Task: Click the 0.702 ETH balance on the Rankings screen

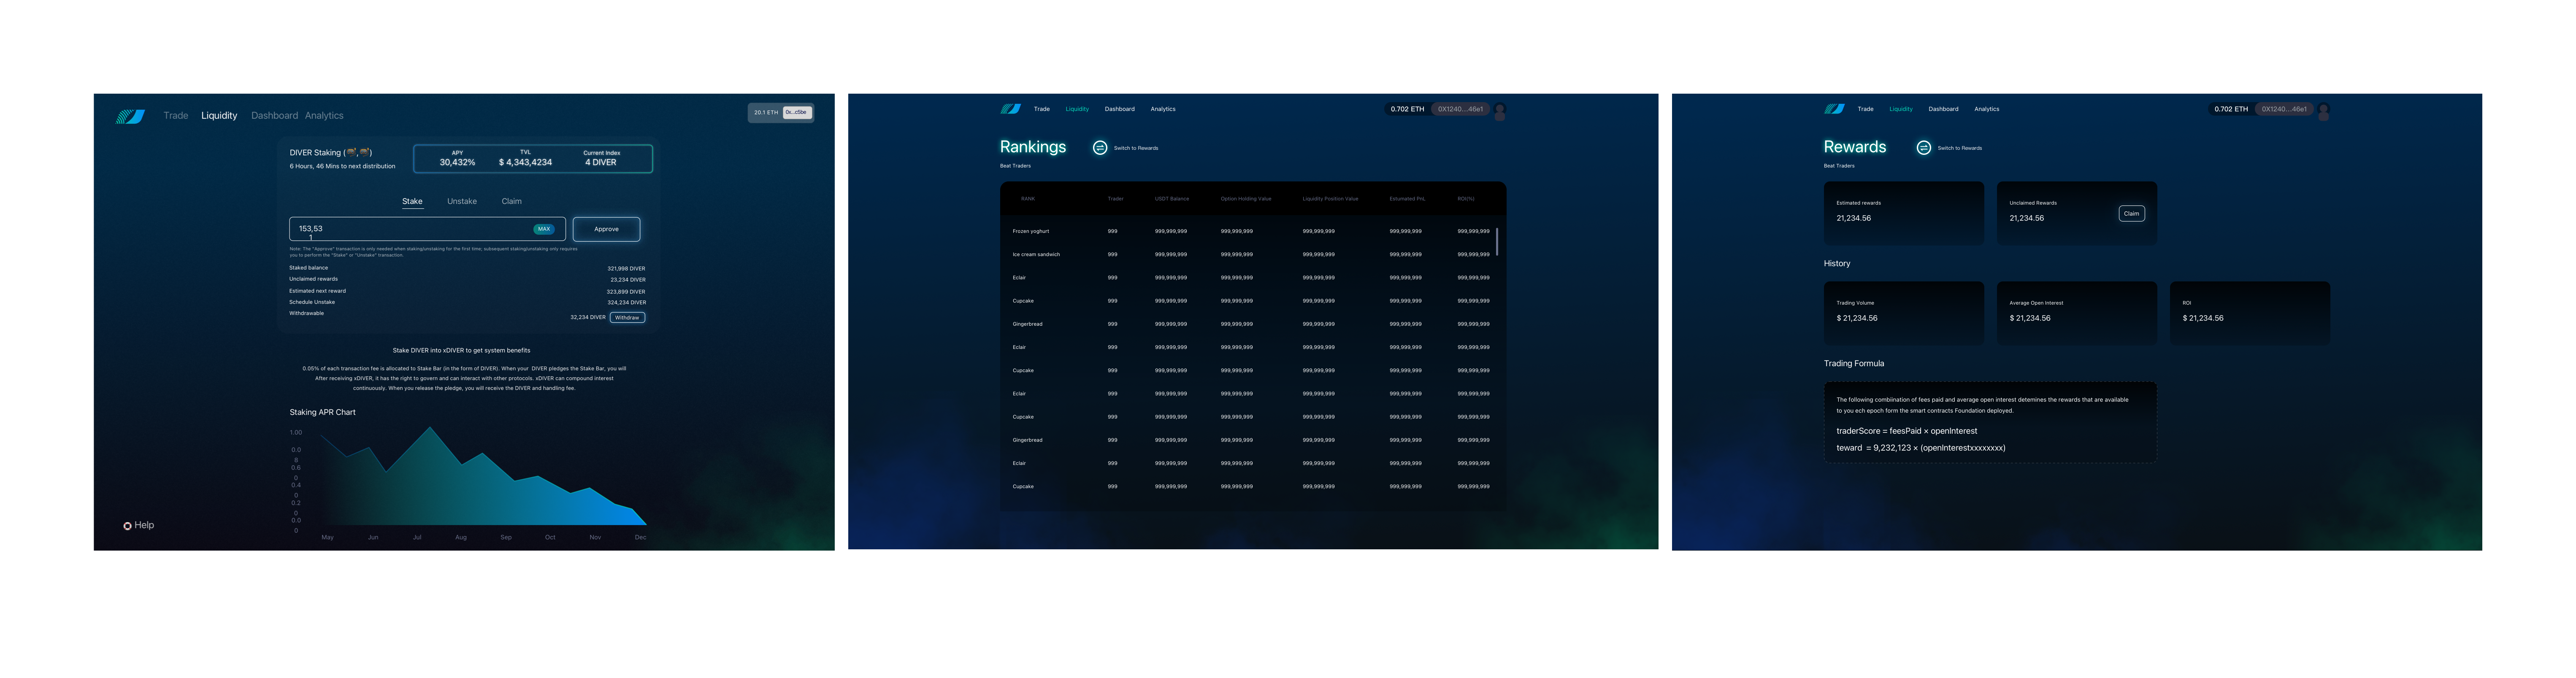Action: click(x=1407, y=109)
